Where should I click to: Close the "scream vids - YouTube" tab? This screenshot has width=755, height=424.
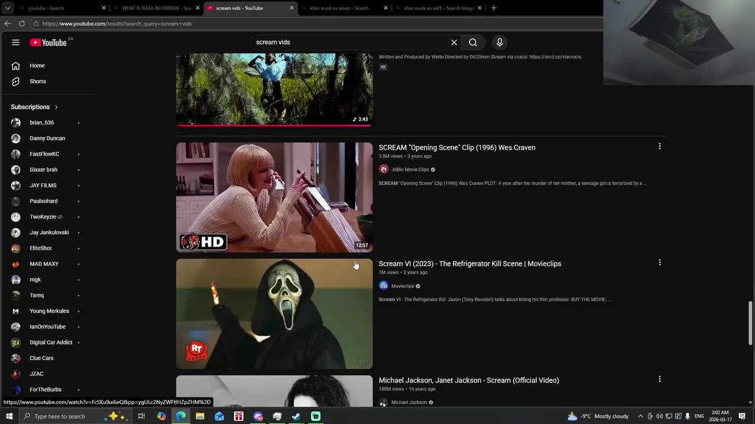point(291,8)
